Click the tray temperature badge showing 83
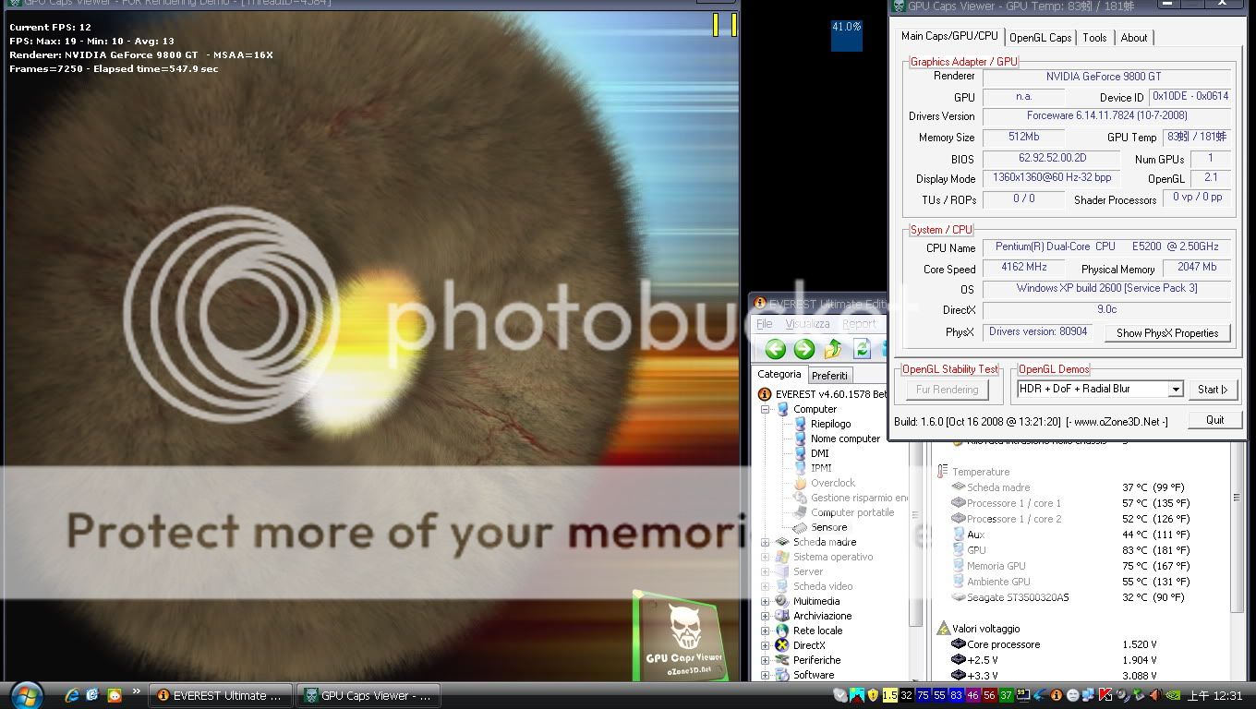1256x709 pixels. pos(956,695)
